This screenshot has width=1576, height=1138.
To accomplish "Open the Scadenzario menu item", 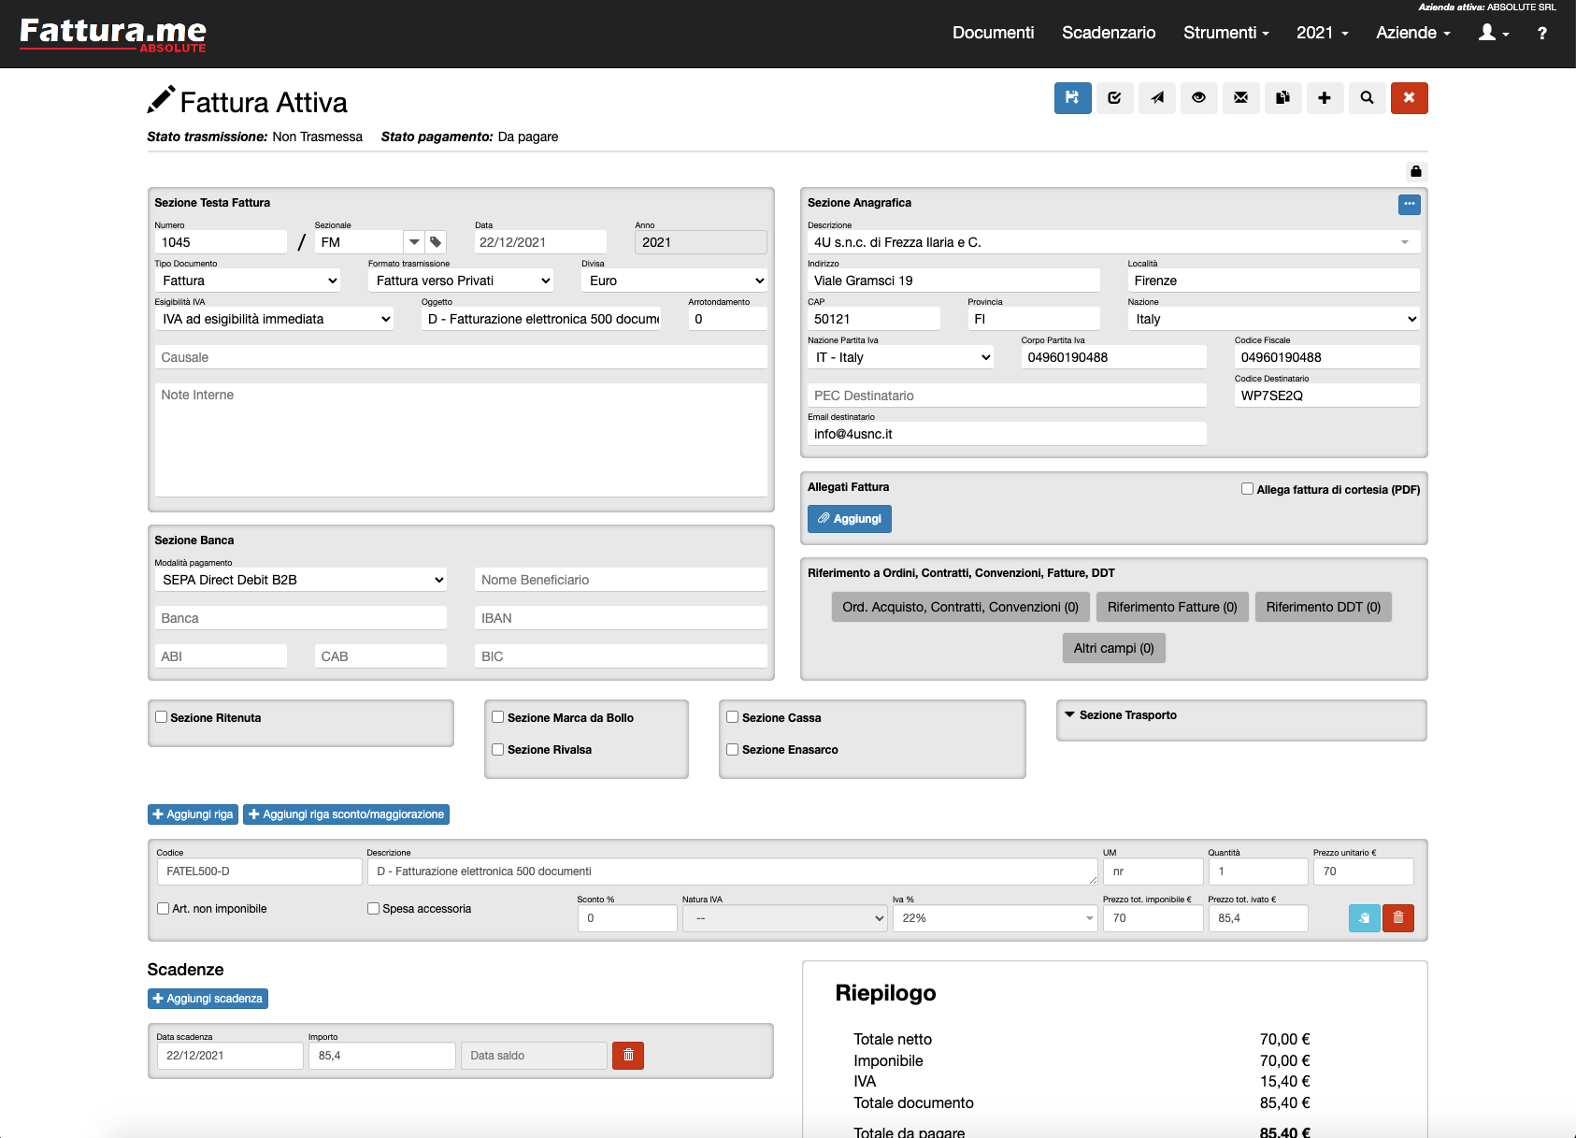I will (x=1109, y=33).
